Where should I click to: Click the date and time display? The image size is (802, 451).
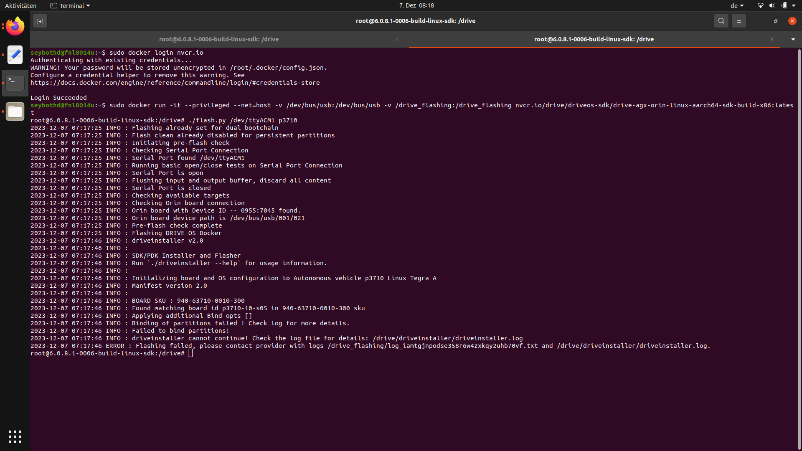tap(416, 5)
